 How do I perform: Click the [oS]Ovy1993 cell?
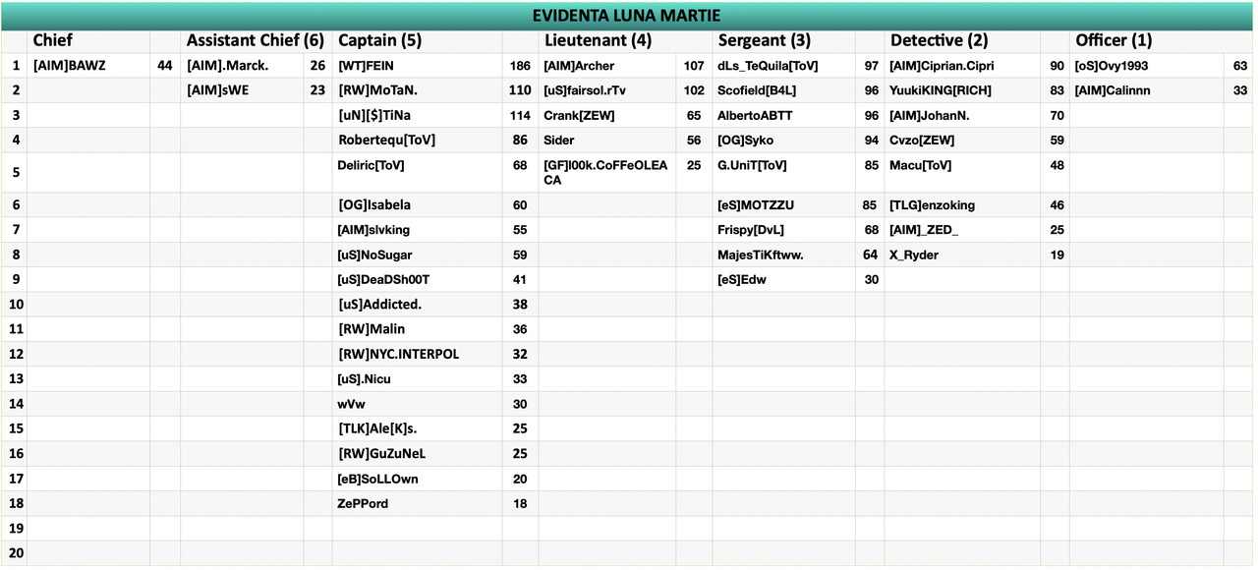(x=1146, y=66)
